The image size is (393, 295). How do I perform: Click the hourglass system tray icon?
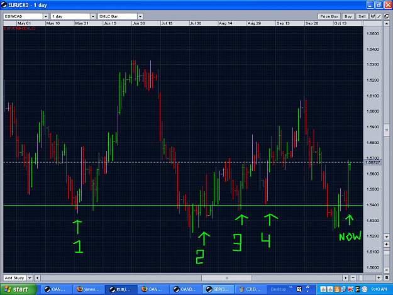tap(357, 289)
